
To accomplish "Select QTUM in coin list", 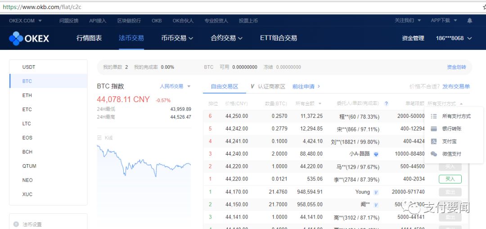I will pyautogui.click(x=48, y=166).
